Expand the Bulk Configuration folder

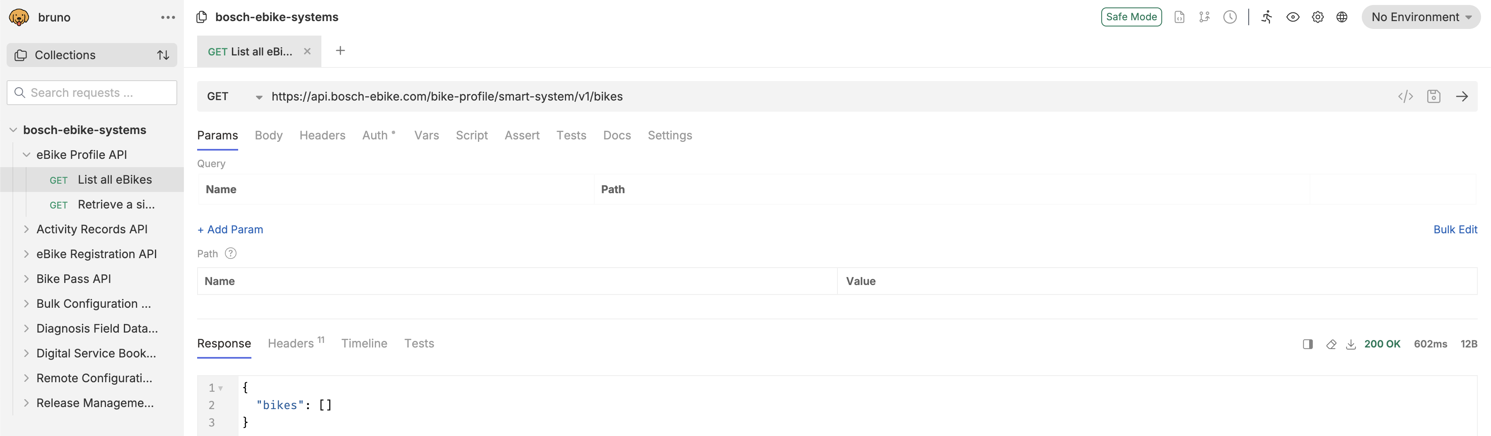pyautogui.click(x=27, y=304)
